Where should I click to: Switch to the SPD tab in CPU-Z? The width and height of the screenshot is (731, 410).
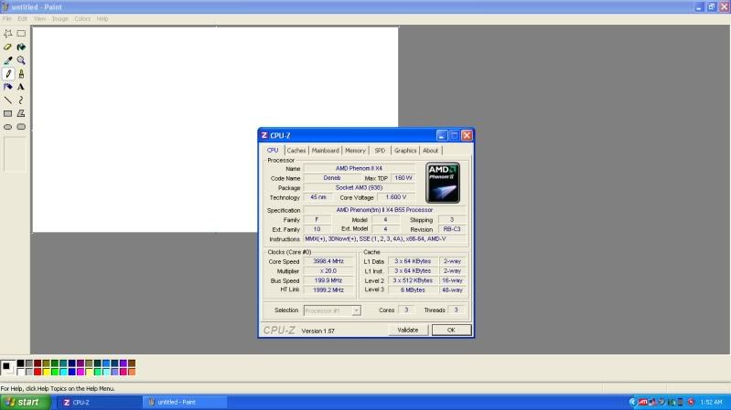point(380,151)
